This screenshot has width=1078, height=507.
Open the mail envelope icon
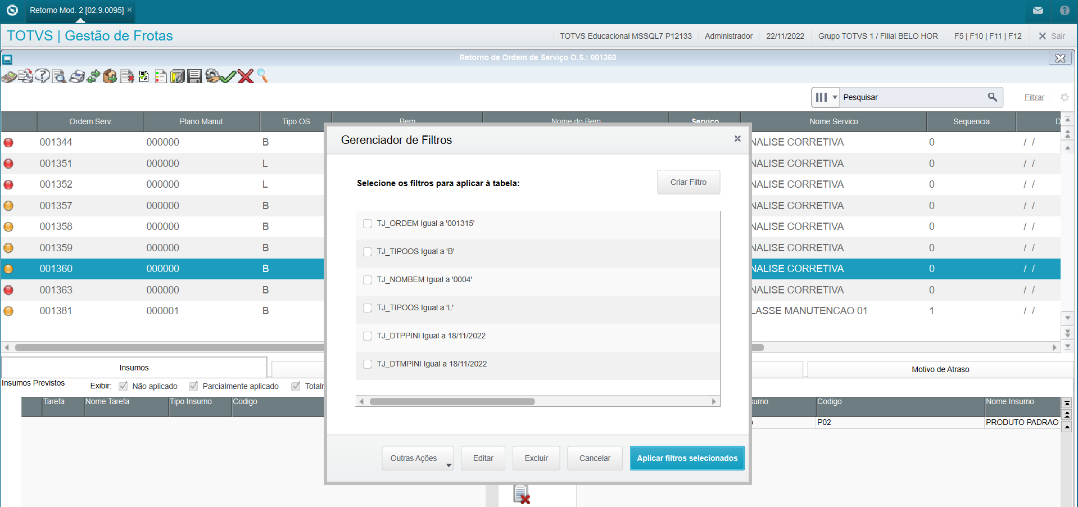pyautogui.click(x=1038, y=10)
